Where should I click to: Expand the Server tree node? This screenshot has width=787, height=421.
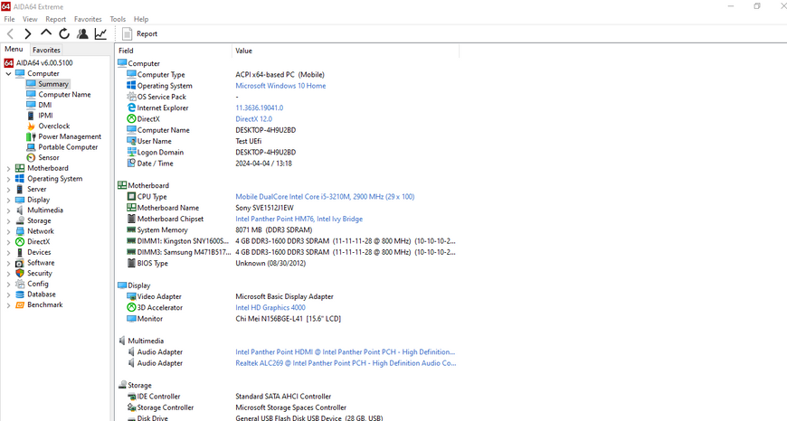click(8, 190)
